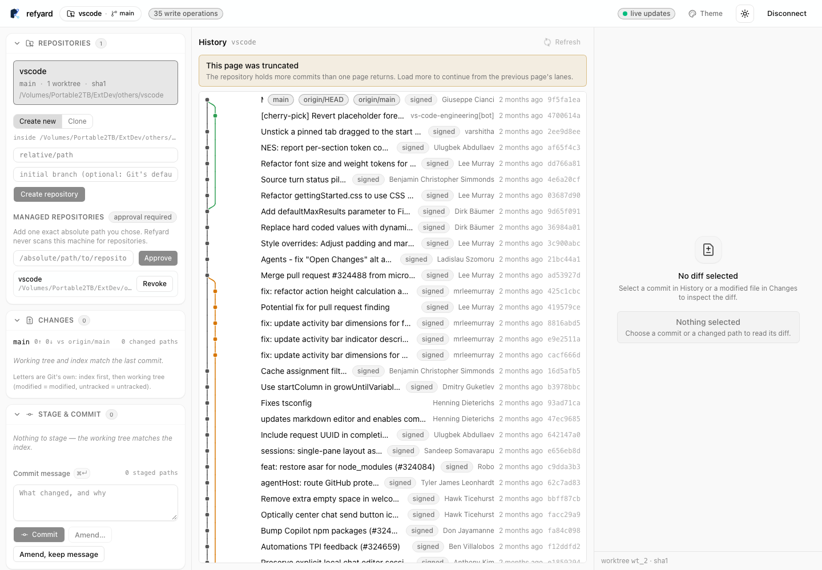This screenshot has width=822, height=570.
Task: Select commit 'Potential fix for pull request finding'
Action: 393,307
